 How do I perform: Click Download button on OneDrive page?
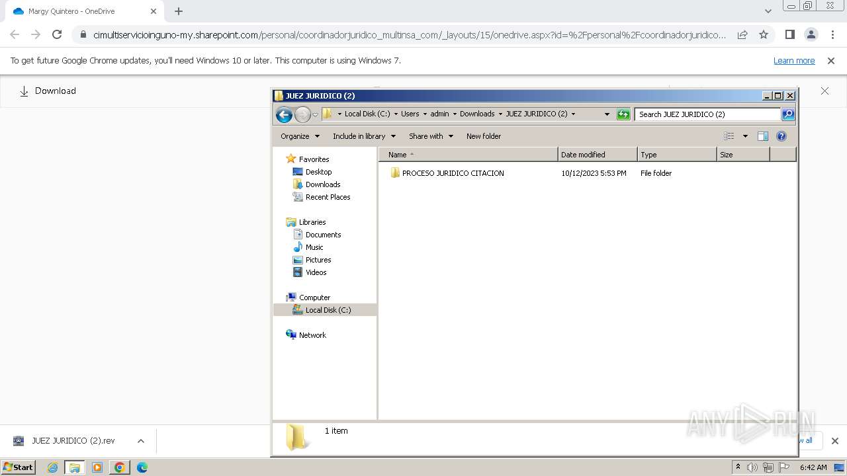click(x=48, y=91)
